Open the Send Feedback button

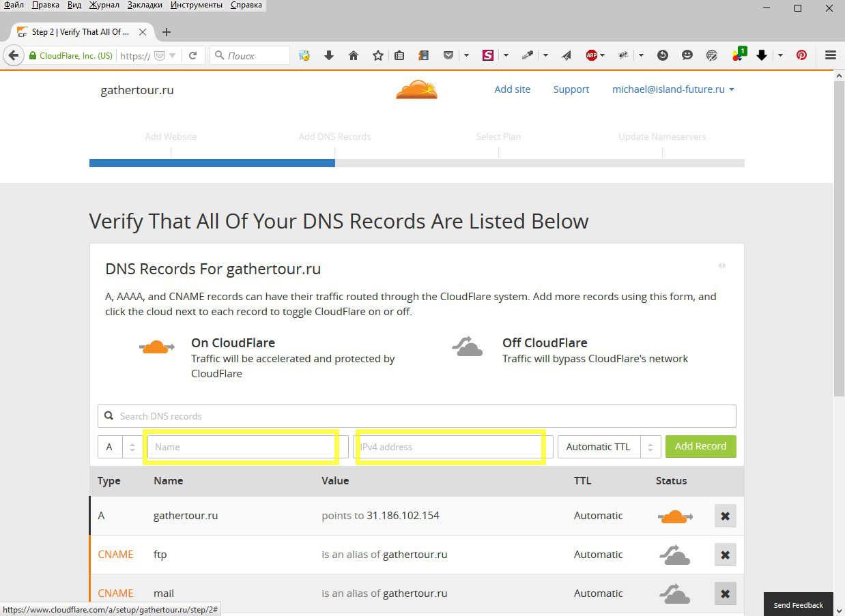click(x=799, y=604)
